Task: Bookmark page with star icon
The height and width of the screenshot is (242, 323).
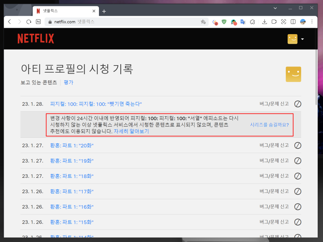Action: click(203, 22)
